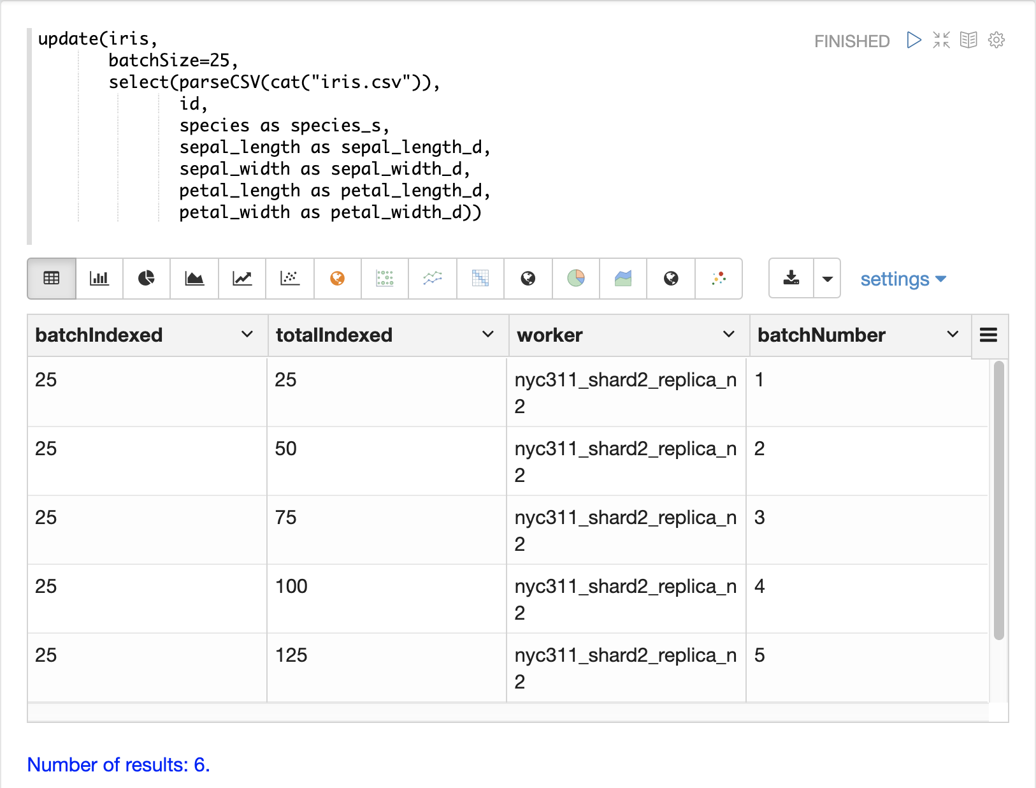Select the orange globe map visualization
1036x788 pixels.
[338, 278]
